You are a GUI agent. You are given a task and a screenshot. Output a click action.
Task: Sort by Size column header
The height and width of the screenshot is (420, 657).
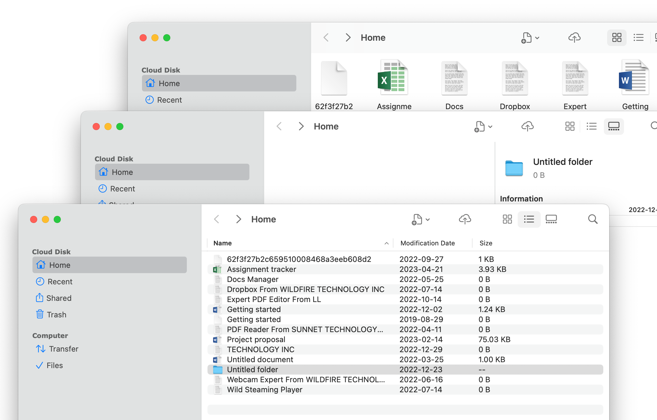coord(486,243)
